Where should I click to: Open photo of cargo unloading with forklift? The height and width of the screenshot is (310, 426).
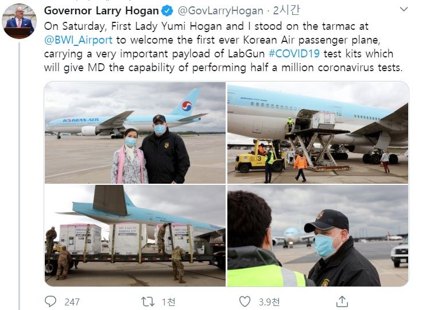(318, 133)
